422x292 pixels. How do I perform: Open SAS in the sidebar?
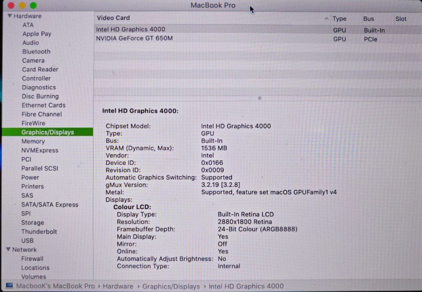coord(27,195)
